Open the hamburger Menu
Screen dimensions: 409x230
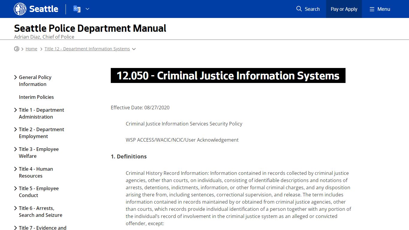(380, 9)
